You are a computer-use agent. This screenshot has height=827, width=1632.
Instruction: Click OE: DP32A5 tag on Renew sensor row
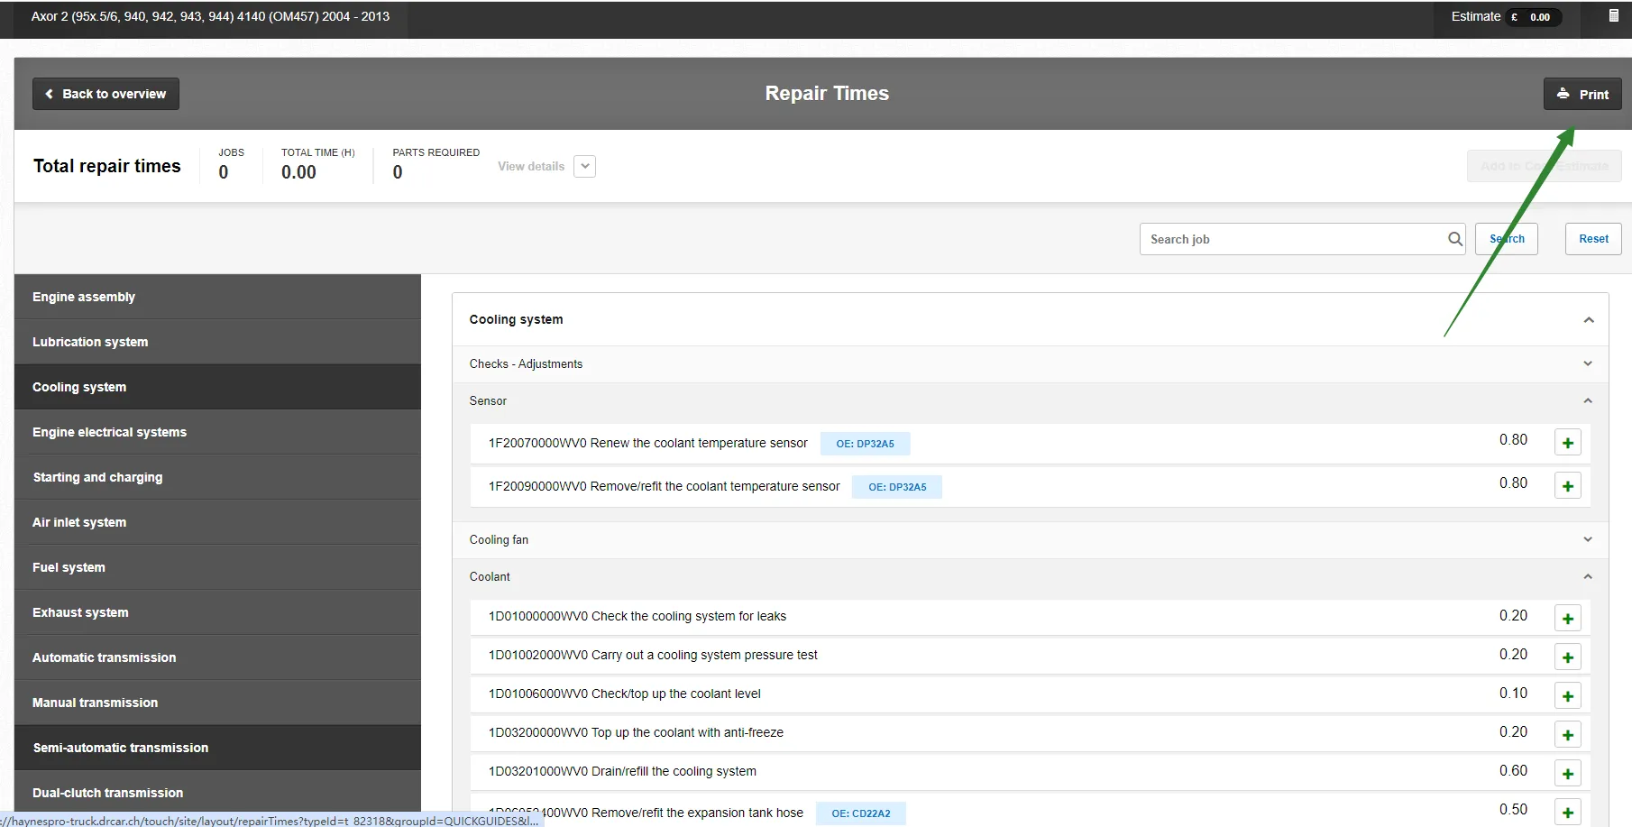click(x=865, y=444)
